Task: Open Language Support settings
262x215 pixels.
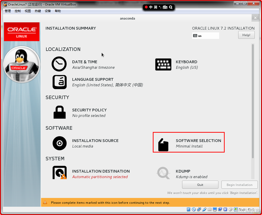Action: (x=97, y=82)
